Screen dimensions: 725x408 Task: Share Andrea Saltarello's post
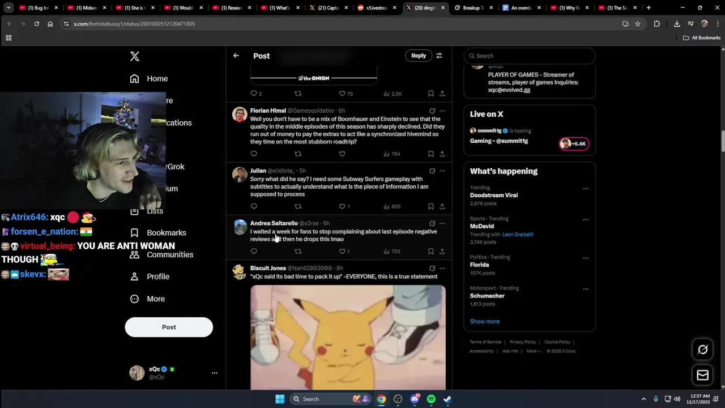point(442,251)
